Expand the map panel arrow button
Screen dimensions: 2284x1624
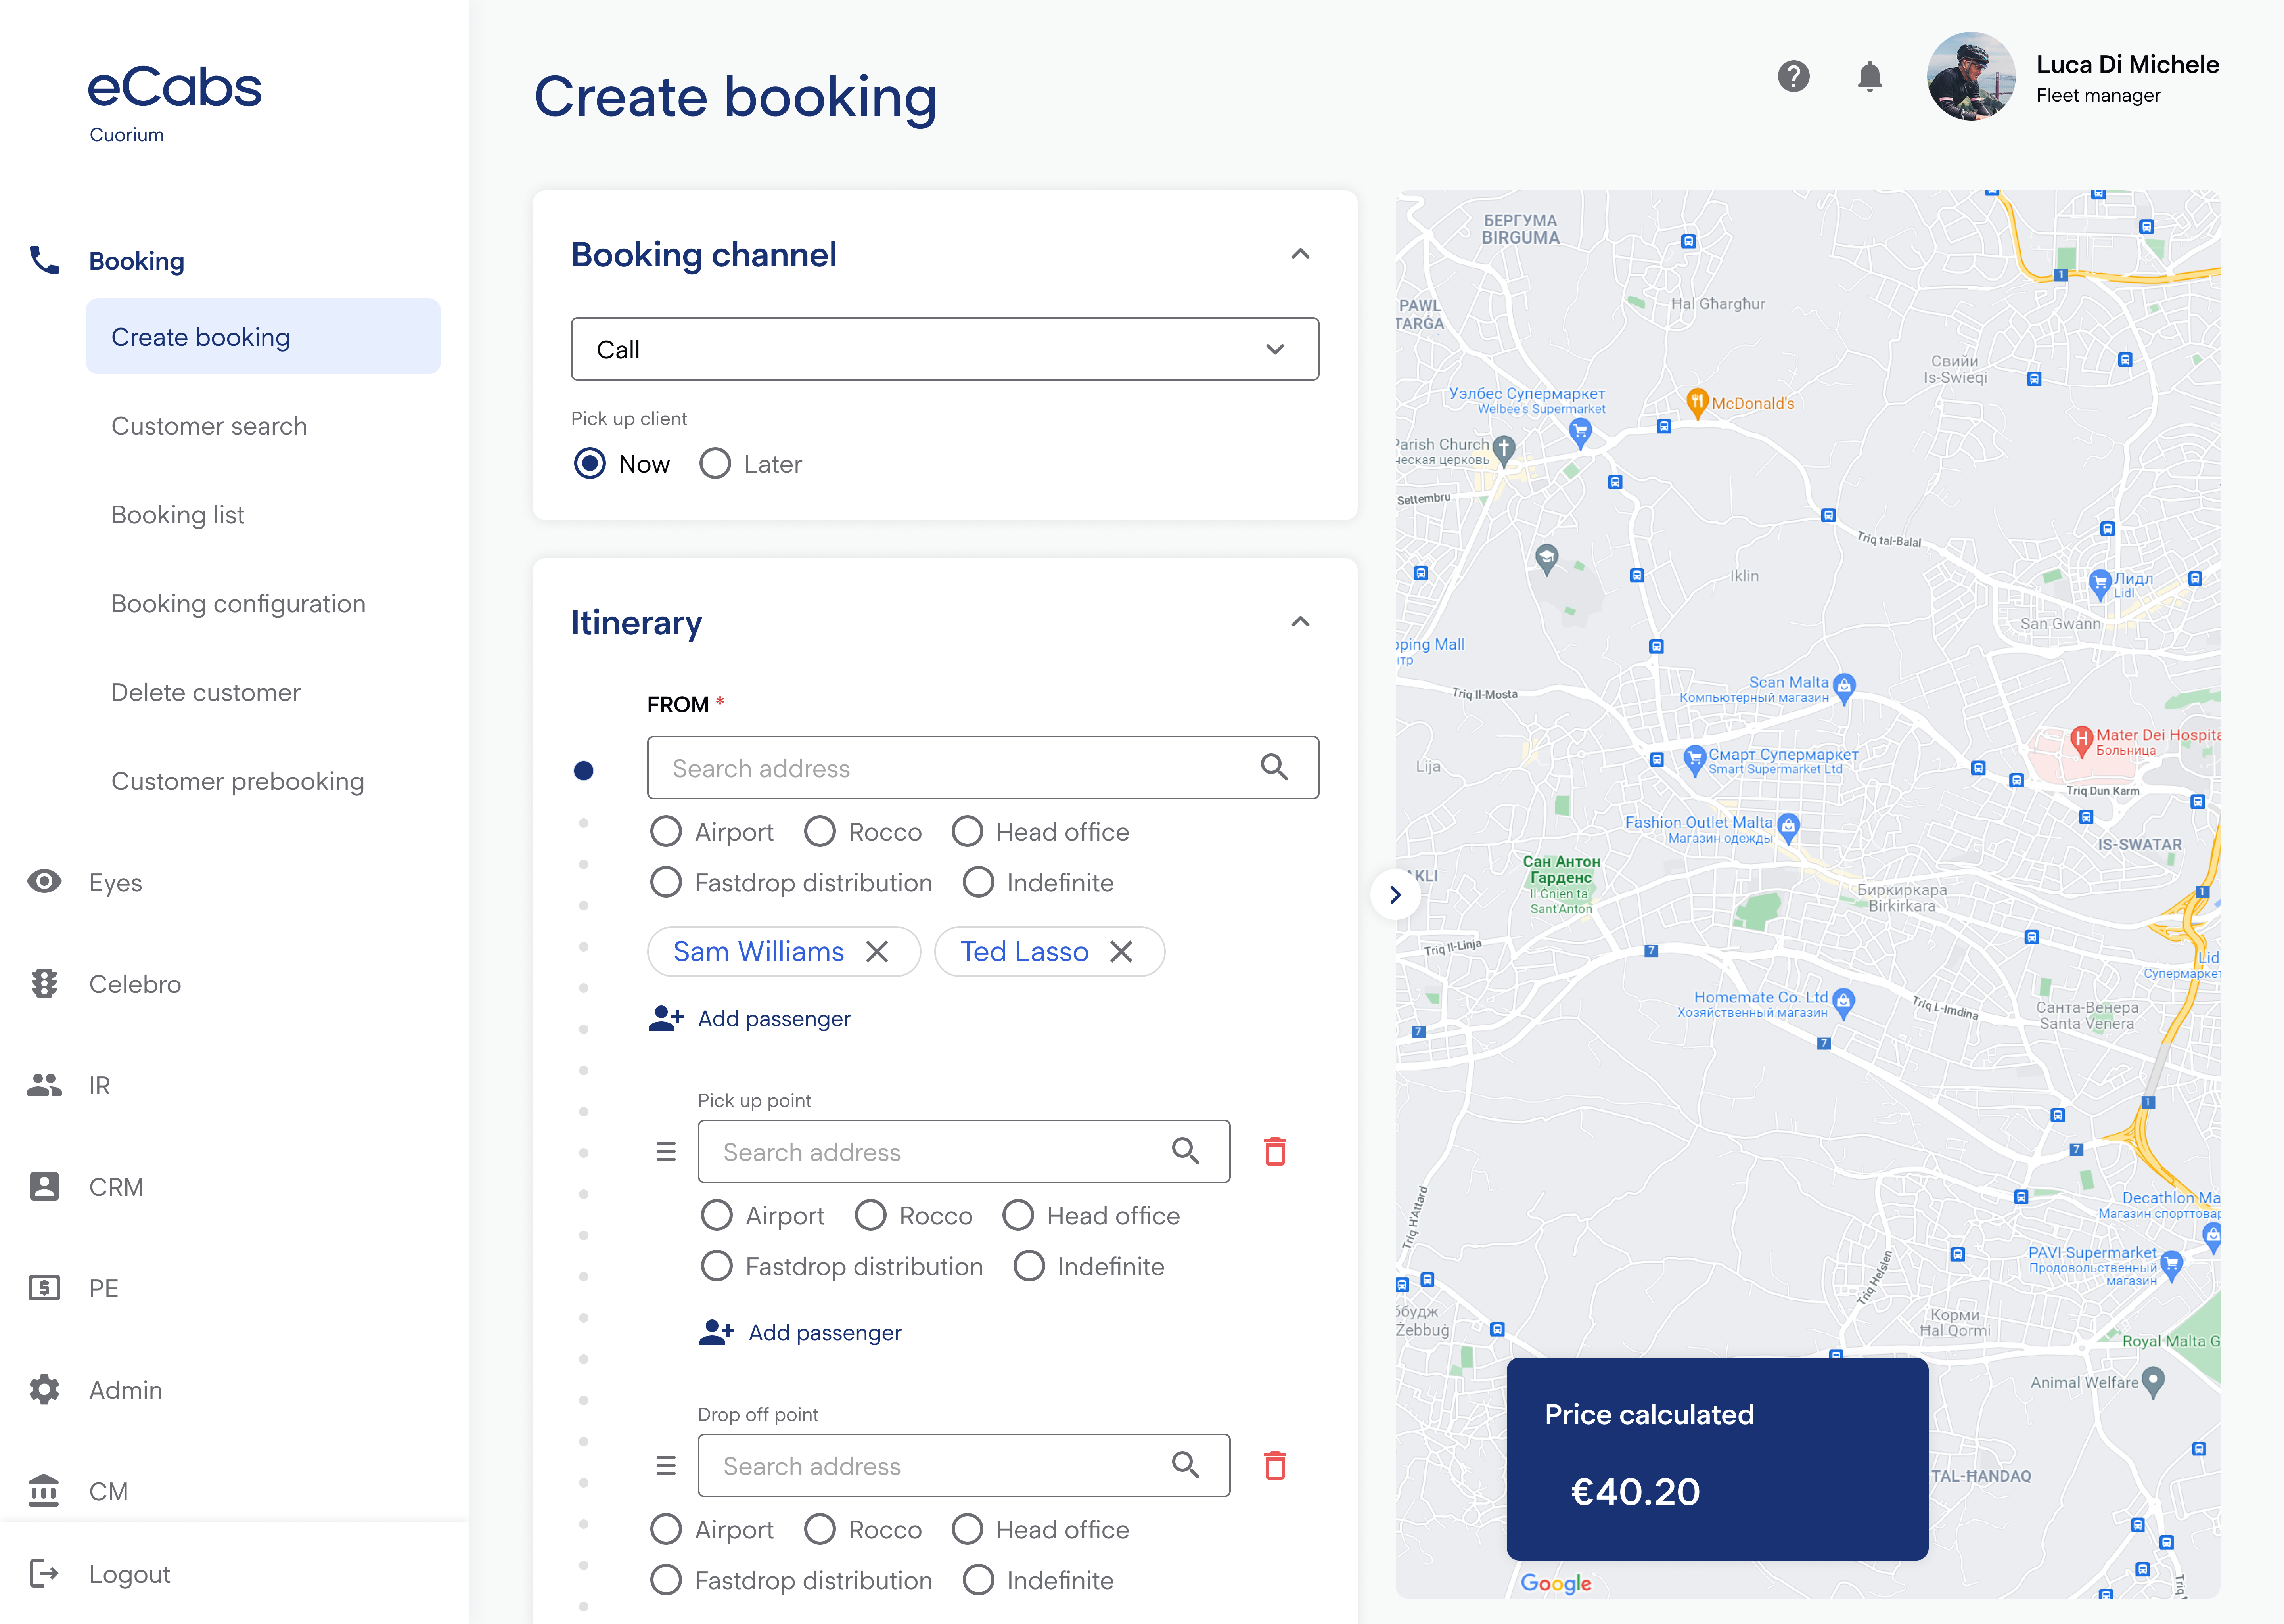coord(1395,895)
